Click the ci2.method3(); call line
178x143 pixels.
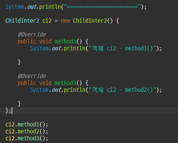pos(27,138)
